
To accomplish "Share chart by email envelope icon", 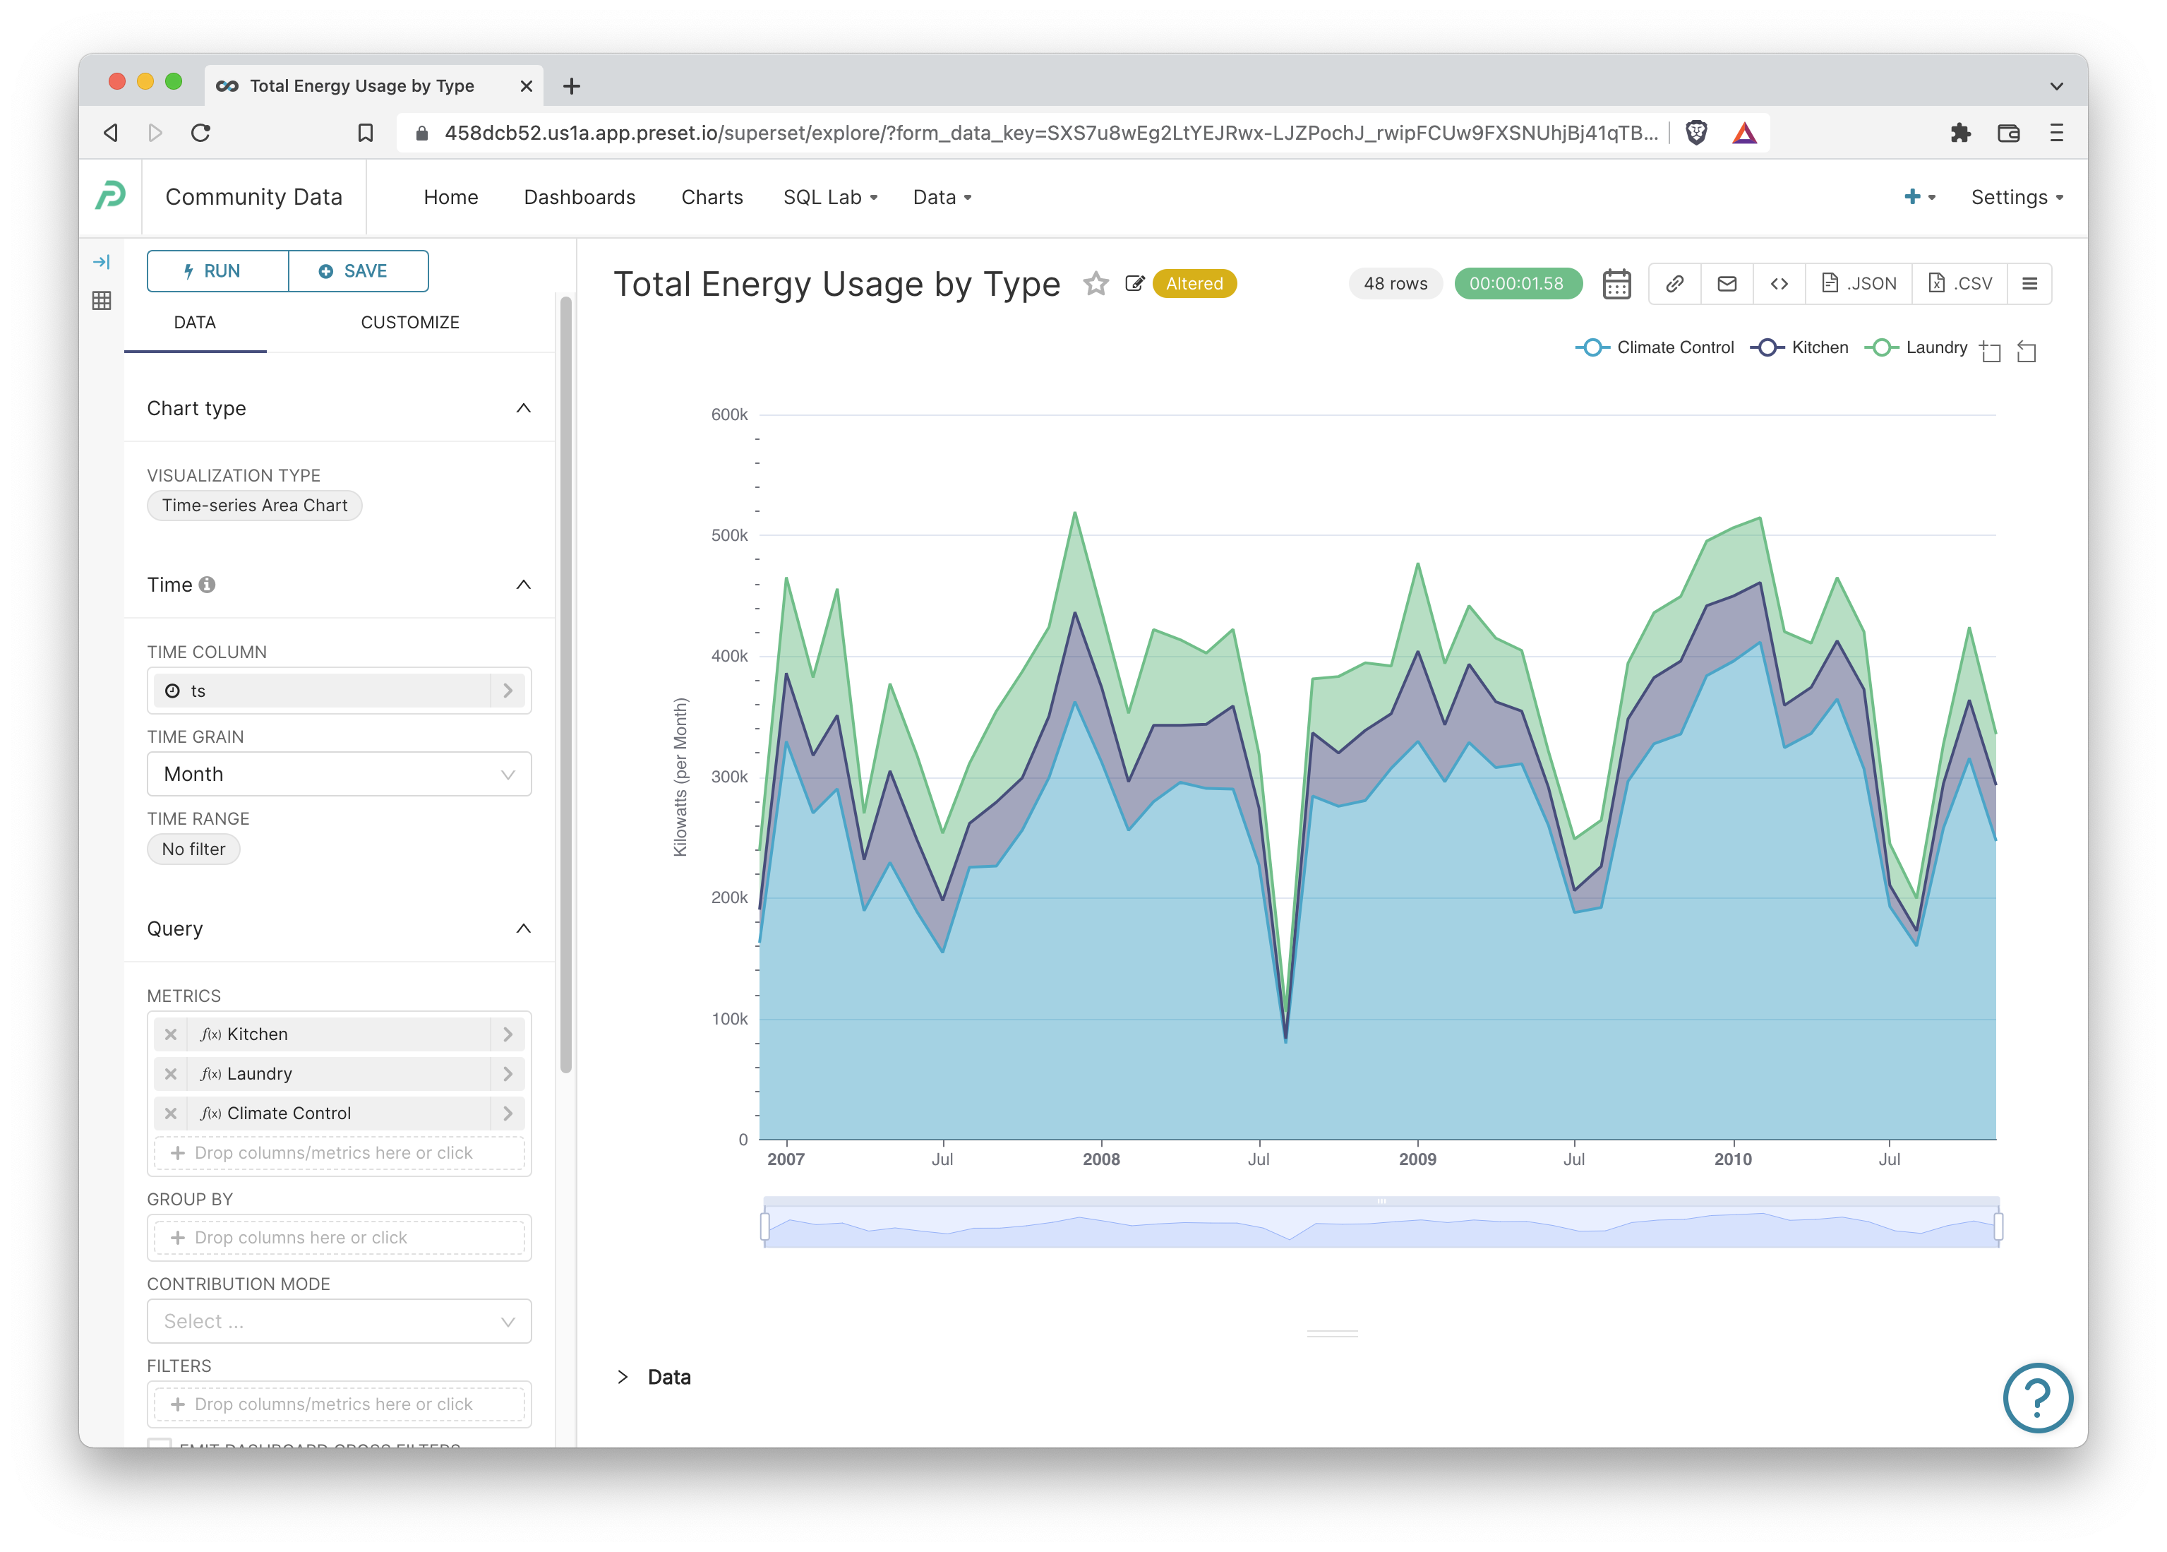I will [1727, 284].
